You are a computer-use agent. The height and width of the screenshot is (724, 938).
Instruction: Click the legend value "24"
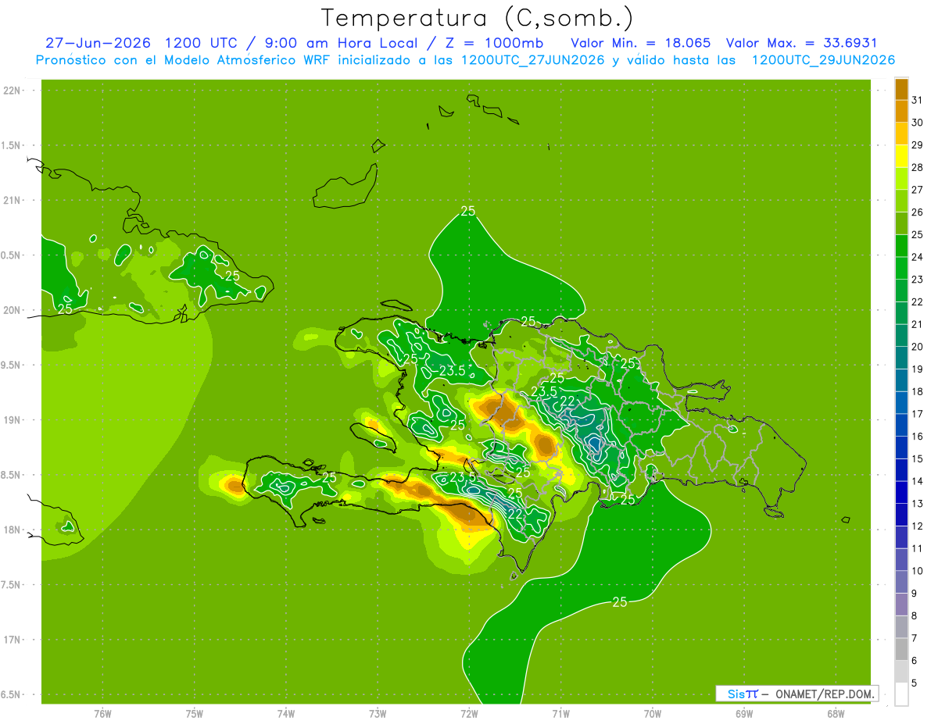tap(918, 257)
